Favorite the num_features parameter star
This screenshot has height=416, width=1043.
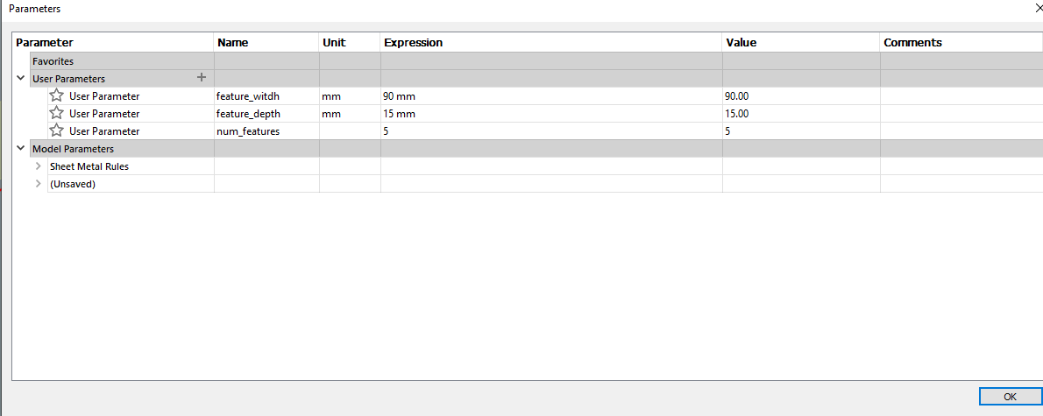pyautogui.click(x=57, y=130)
